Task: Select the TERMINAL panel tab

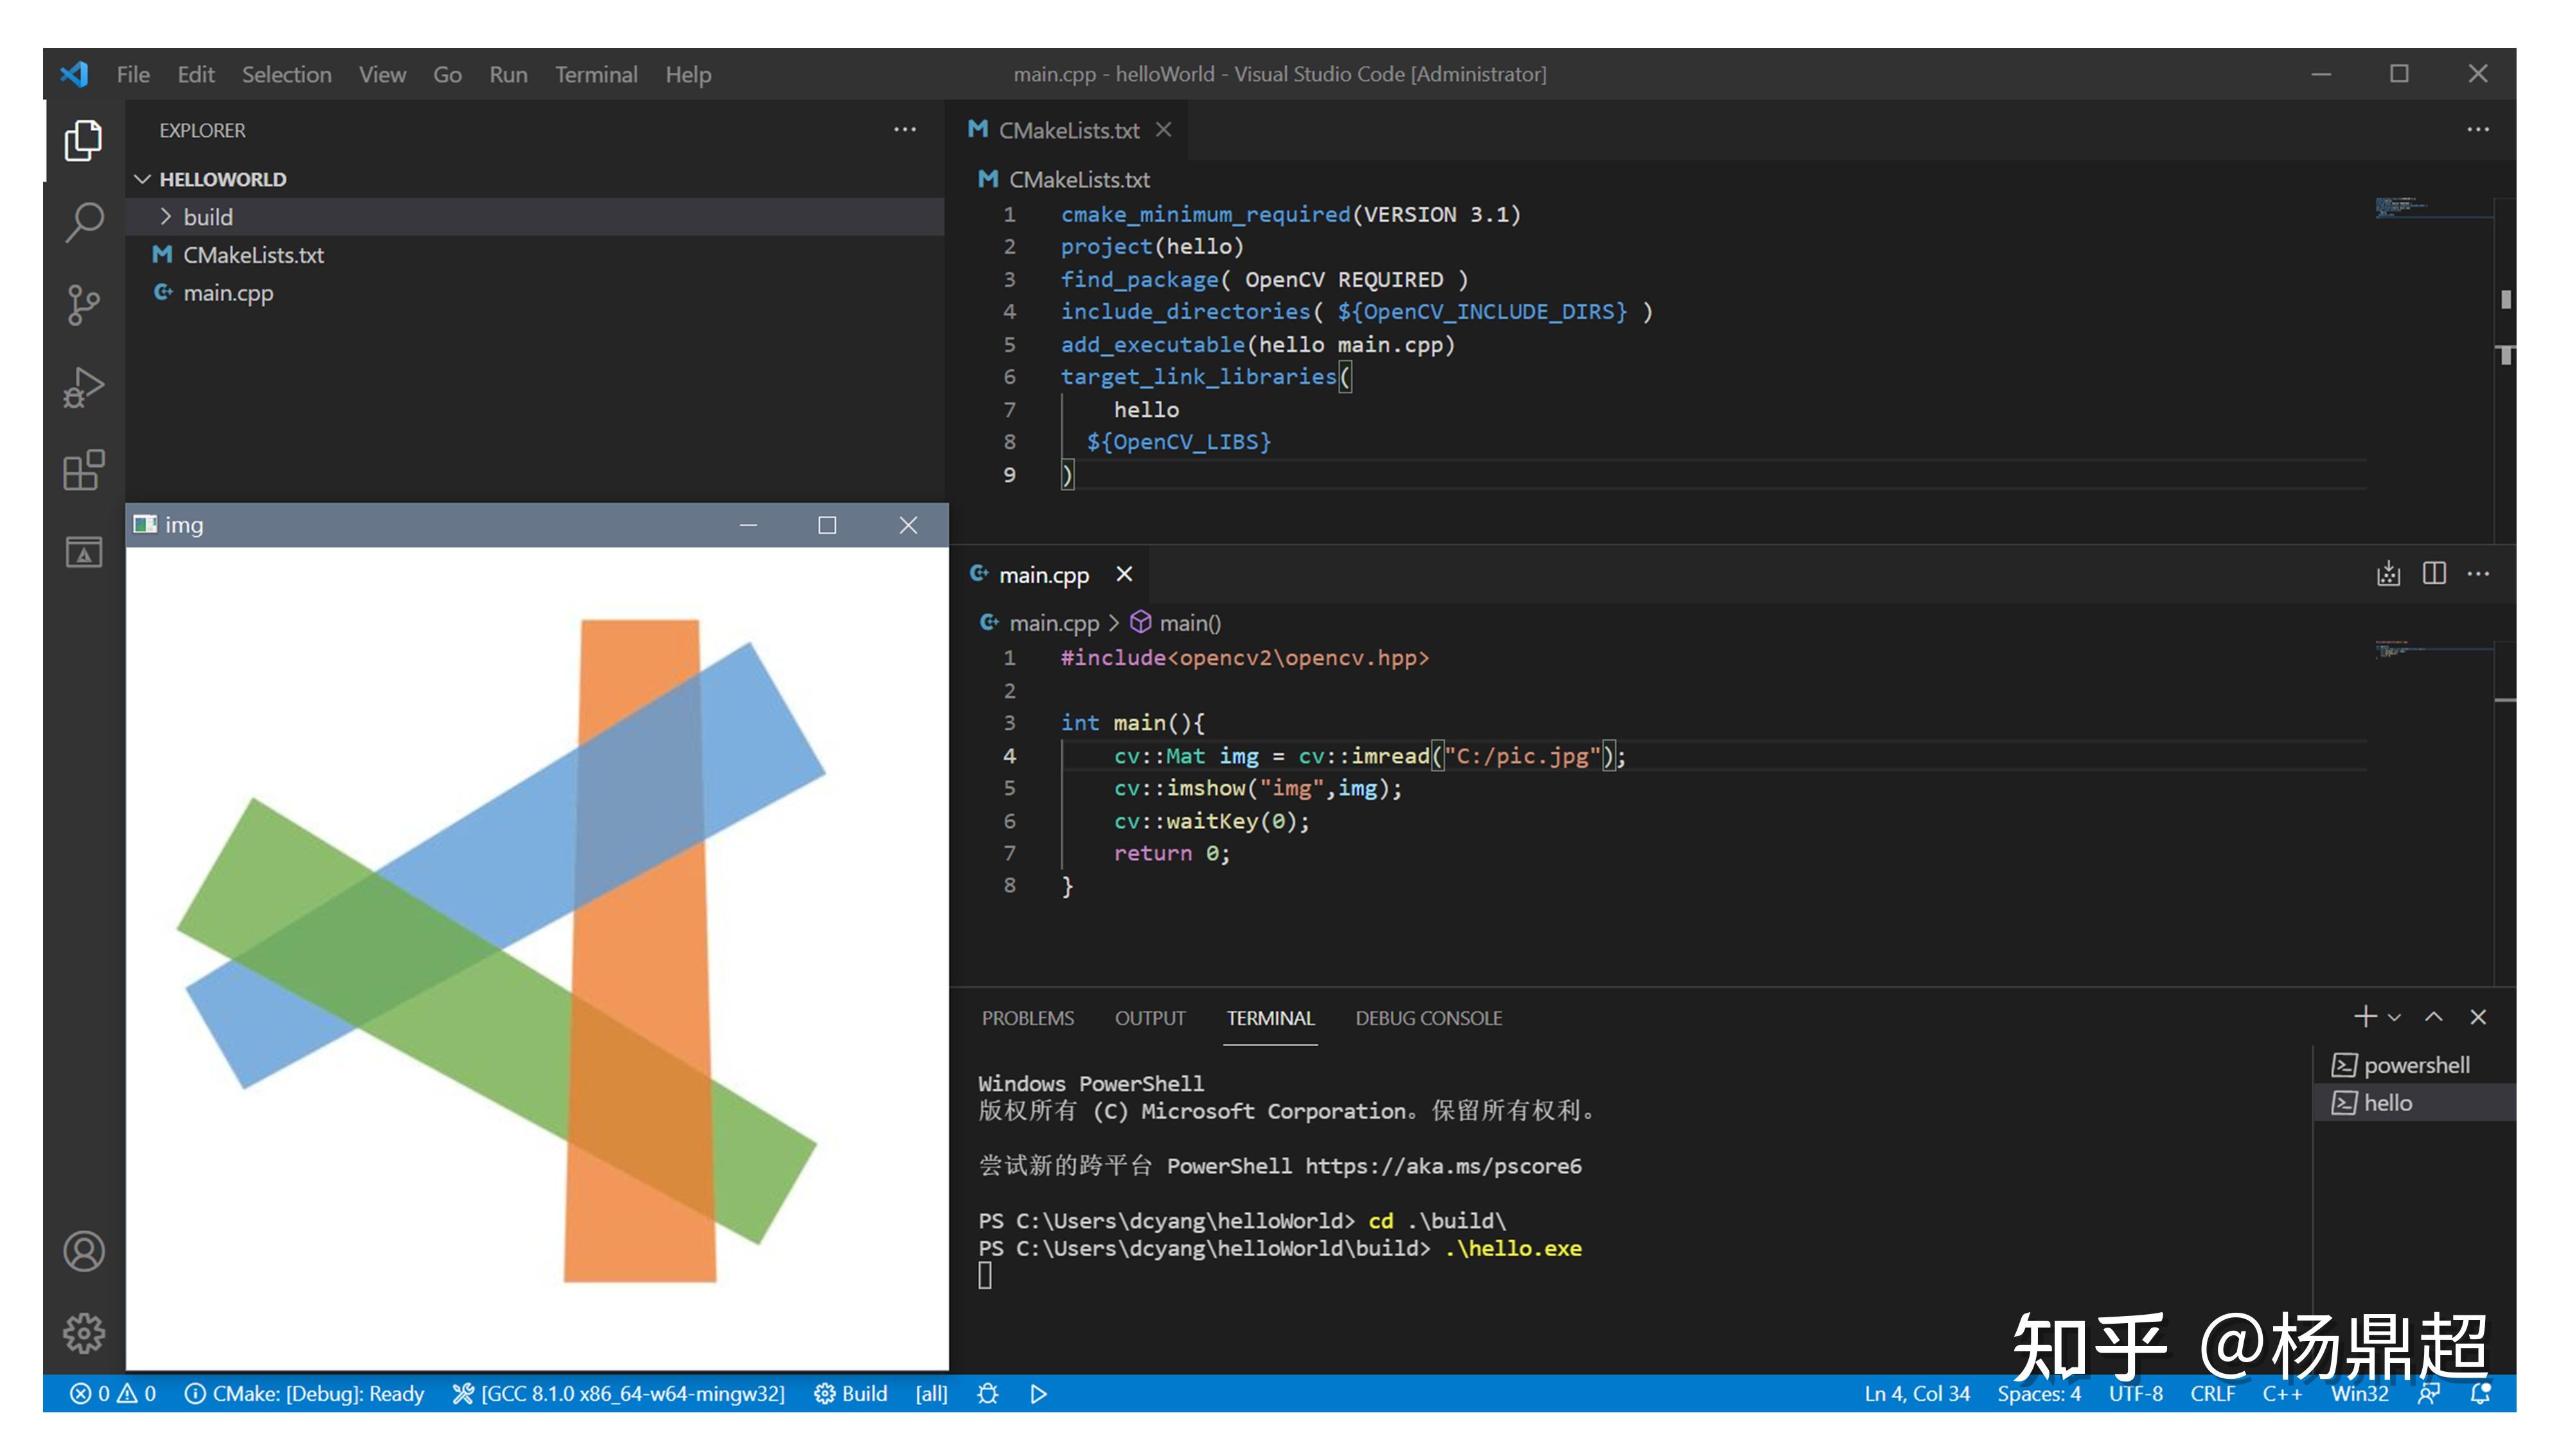Action: pos(1270,1018)
